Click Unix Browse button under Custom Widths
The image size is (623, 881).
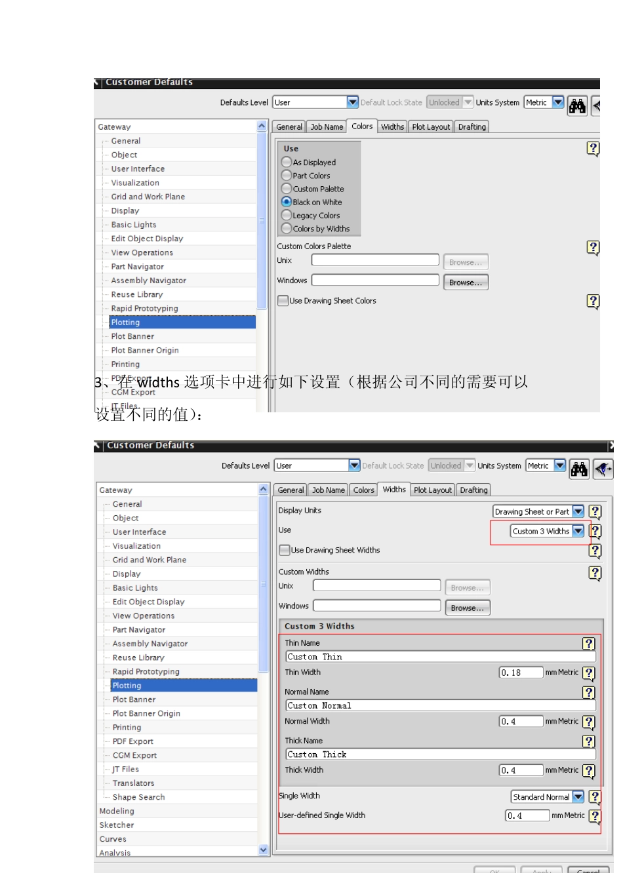(468, 588)
